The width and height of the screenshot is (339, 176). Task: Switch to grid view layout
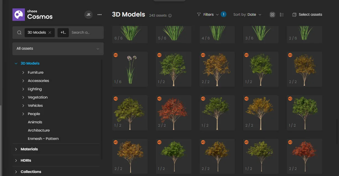272,14
